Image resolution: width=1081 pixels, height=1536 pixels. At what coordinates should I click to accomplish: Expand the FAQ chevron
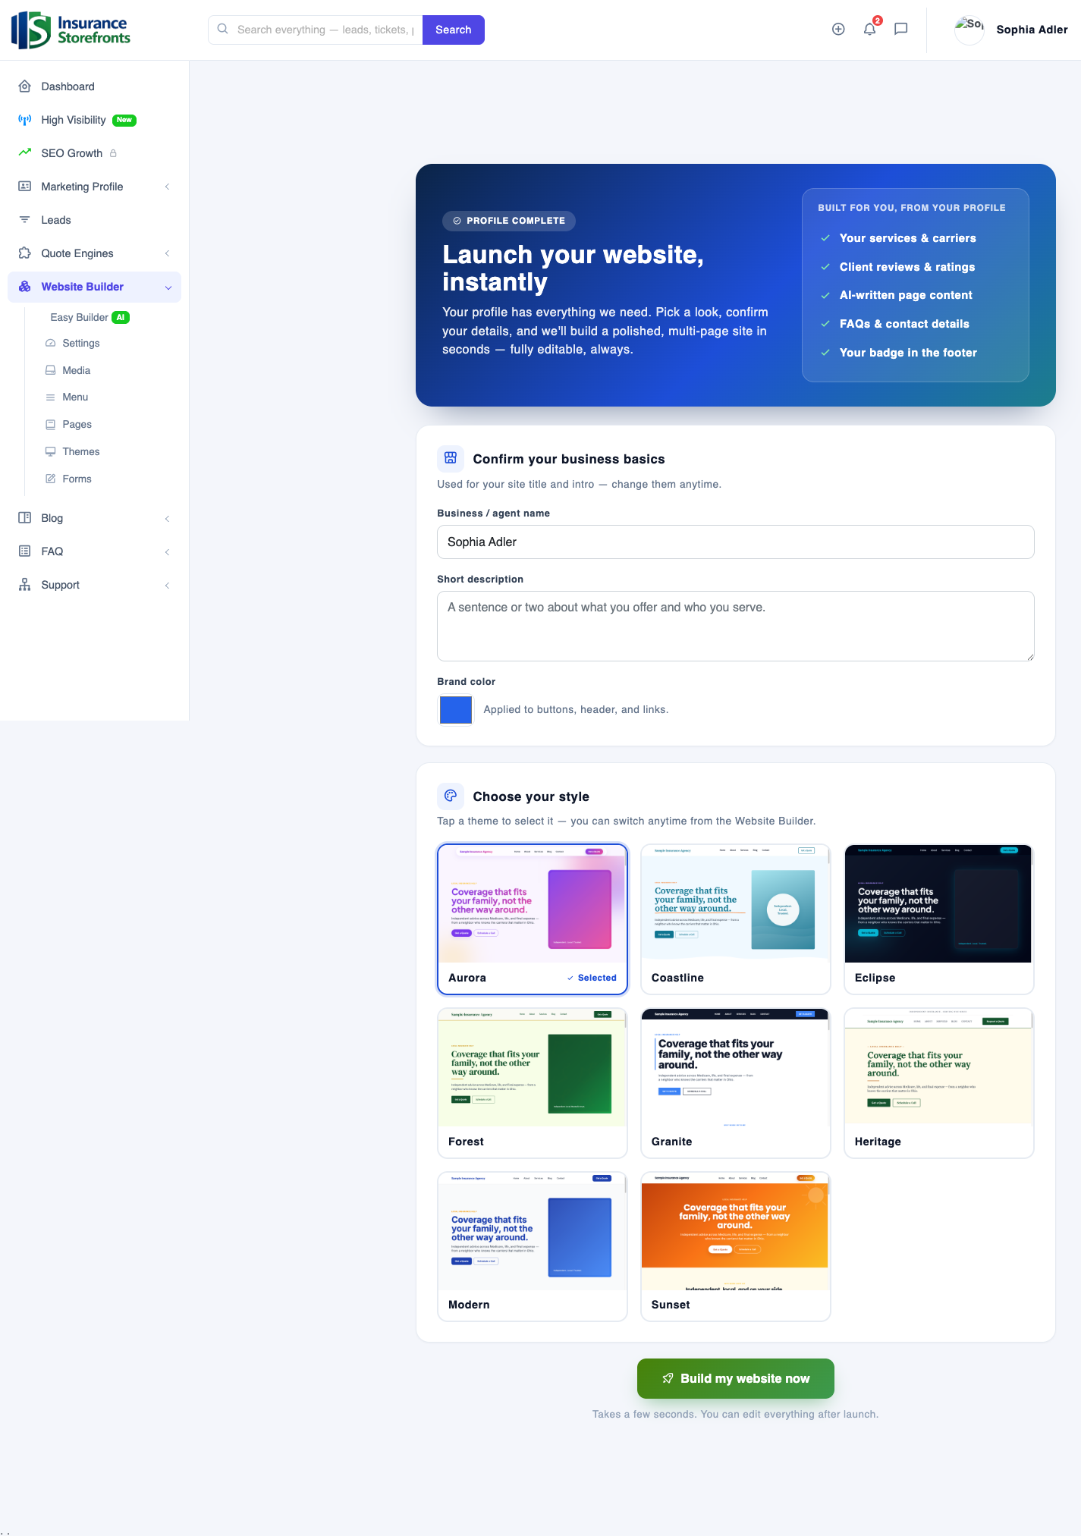click(167, 552)
